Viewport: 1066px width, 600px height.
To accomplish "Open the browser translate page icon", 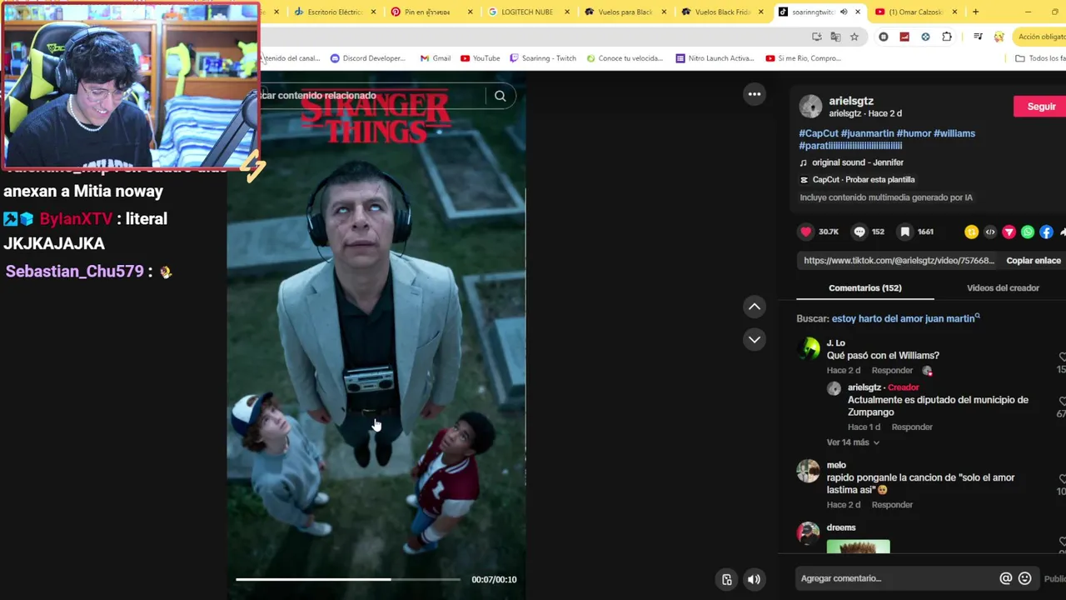I will coord(835,37).
